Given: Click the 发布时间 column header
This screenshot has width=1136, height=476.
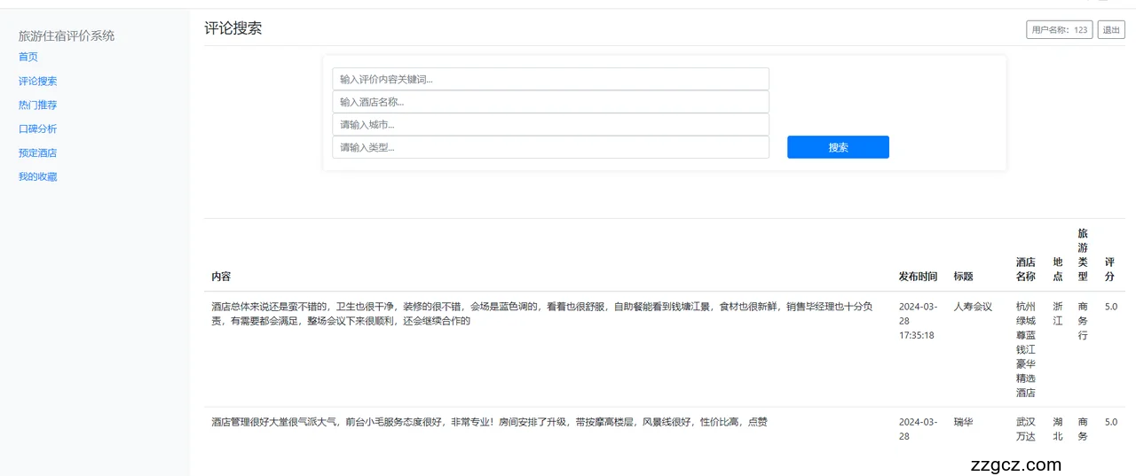Looking at the screenshot, I should (x=918, y=277).
